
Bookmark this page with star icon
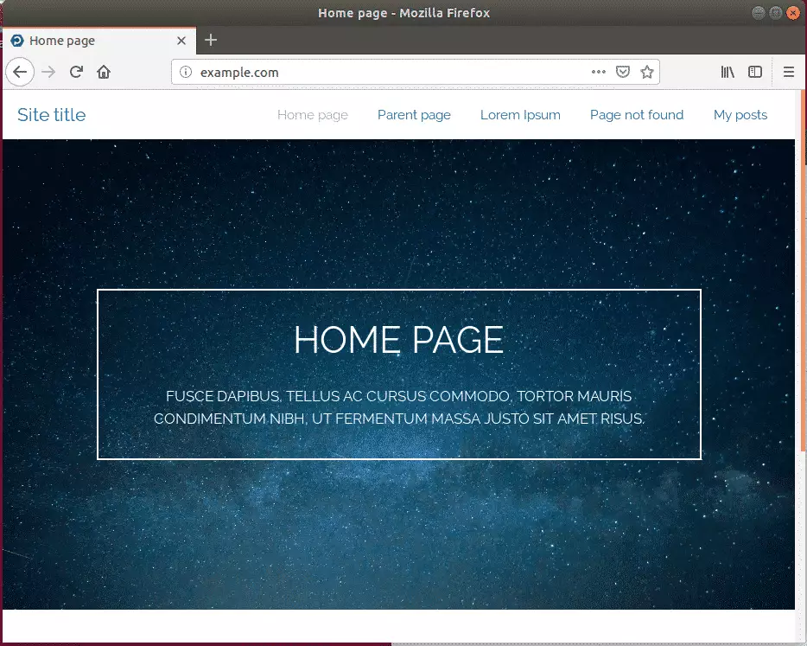click(647, 72)
